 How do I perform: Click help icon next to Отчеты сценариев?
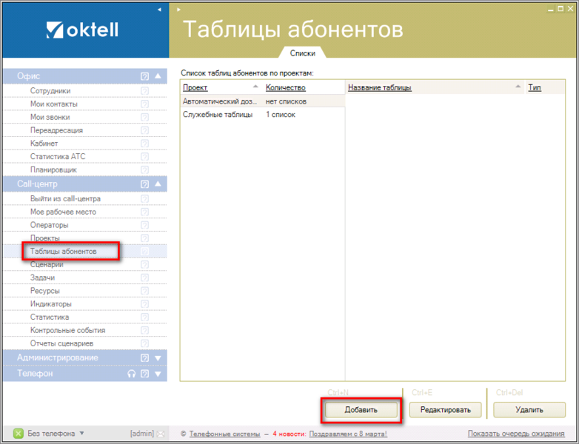(x=145, y=343)
